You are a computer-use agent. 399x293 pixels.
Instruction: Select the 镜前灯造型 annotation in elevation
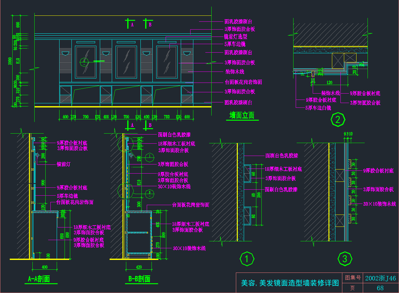click(x=236, y=37)
